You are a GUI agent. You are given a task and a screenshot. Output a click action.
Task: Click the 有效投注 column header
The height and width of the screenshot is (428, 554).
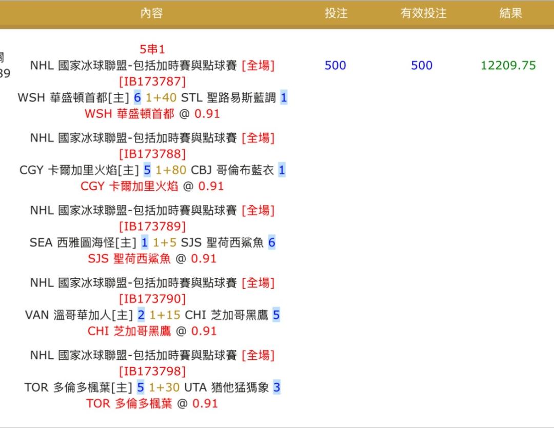click(423, 13)
